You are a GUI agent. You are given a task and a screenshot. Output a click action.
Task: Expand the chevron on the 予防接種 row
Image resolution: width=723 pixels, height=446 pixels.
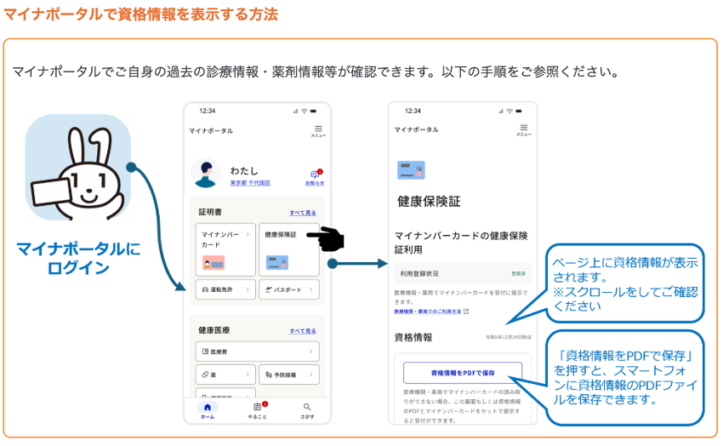coord(311,375)
